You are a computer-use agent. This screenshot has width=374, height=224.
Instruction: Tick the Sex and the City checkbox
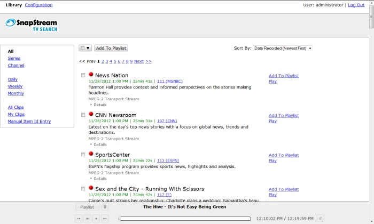click(x=83, y=189)
